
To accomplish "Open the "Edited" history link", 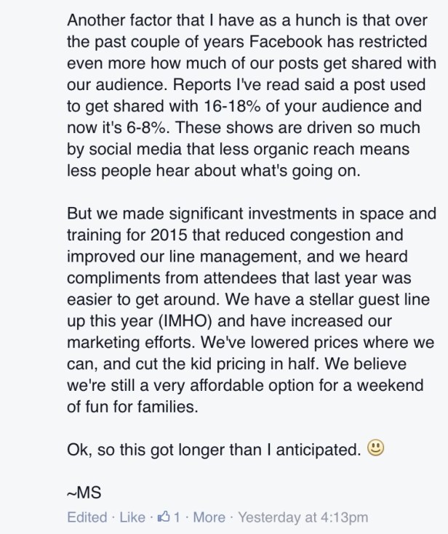I will 86,518.
